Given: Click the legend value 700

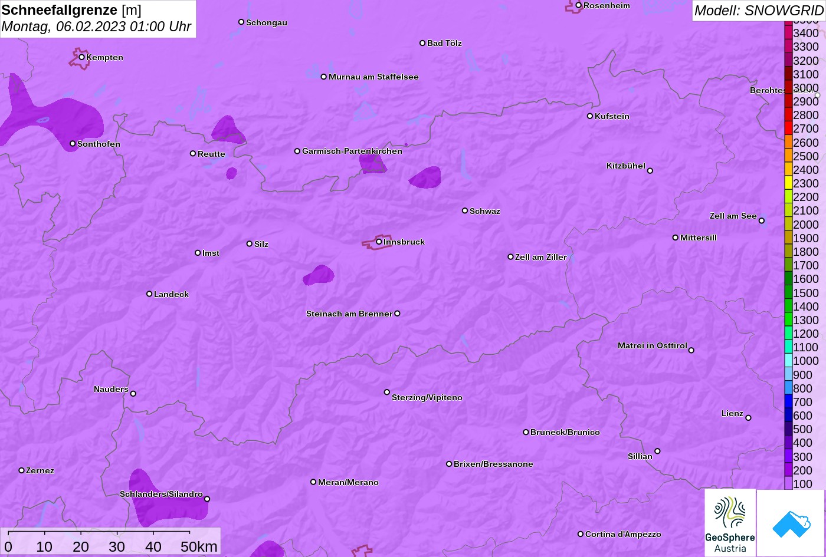Looking at the screenshot, I should click(803, 402).
